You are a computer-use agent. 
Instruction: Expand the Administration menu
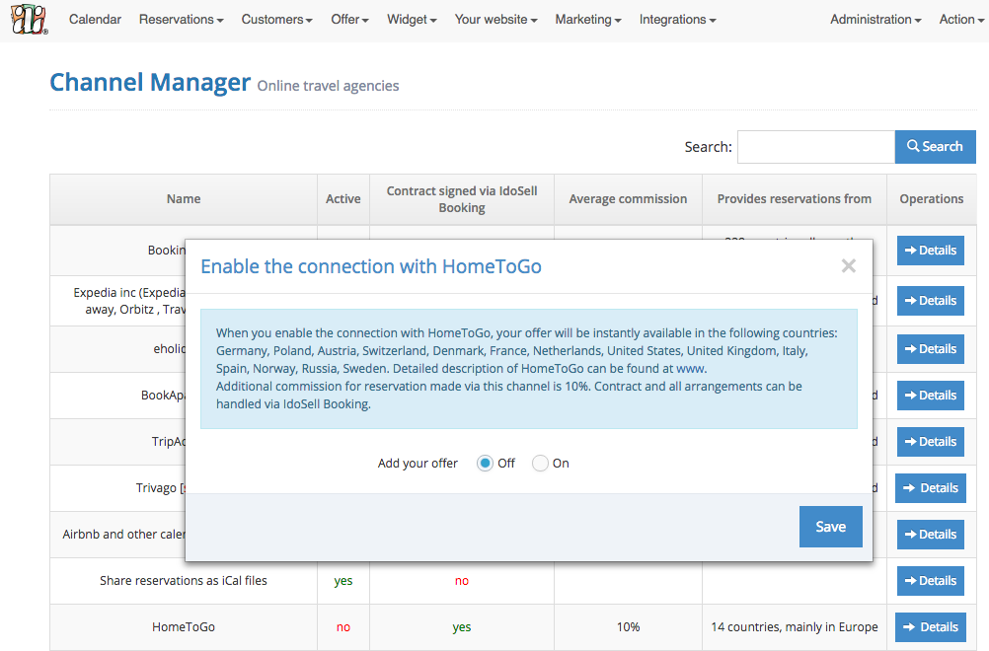pyautogui.click(x=875, y=20)
